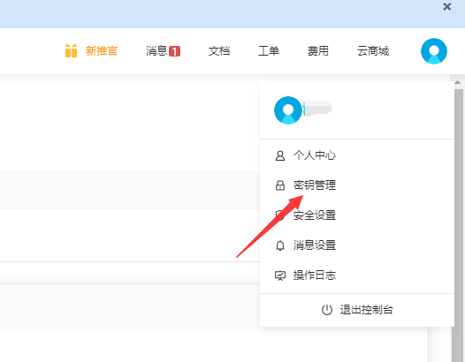Screen dimensions: 465x362
Task: Go to 费用 in the top navigation
Action: click(318, 51)
